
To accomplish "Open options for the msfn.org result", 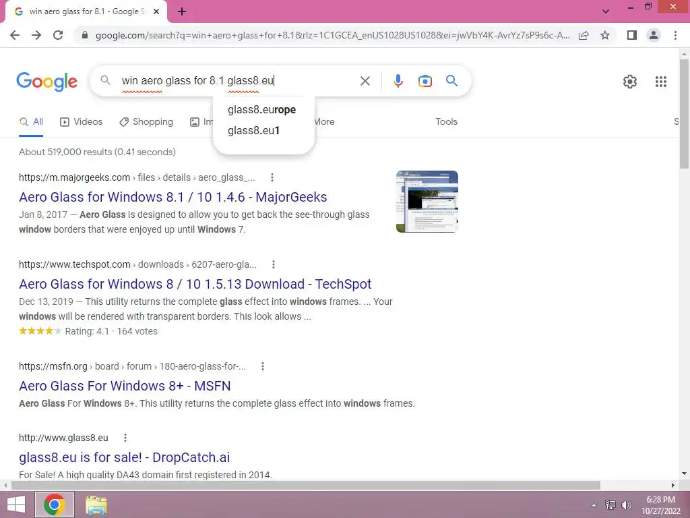I will (263, 366).
